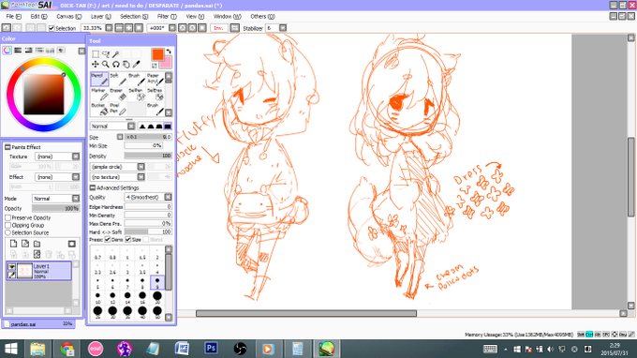Adjust the layer Opacity slider
Screen dimensions: 637x358
[x=56, y=208]
